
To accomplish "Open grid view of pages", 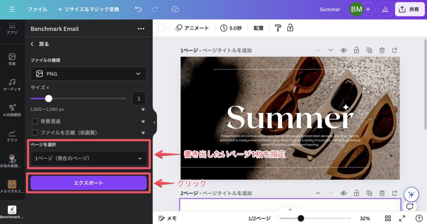I will tap(388, 219).
